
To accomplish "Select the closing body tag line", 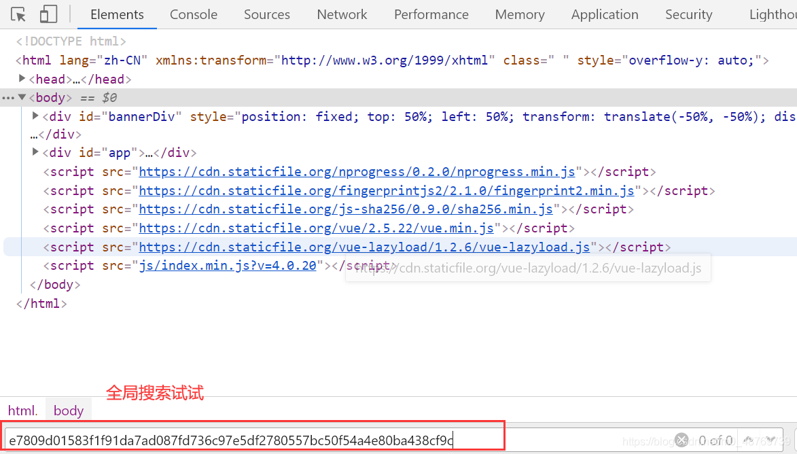I will pos(55,285).
